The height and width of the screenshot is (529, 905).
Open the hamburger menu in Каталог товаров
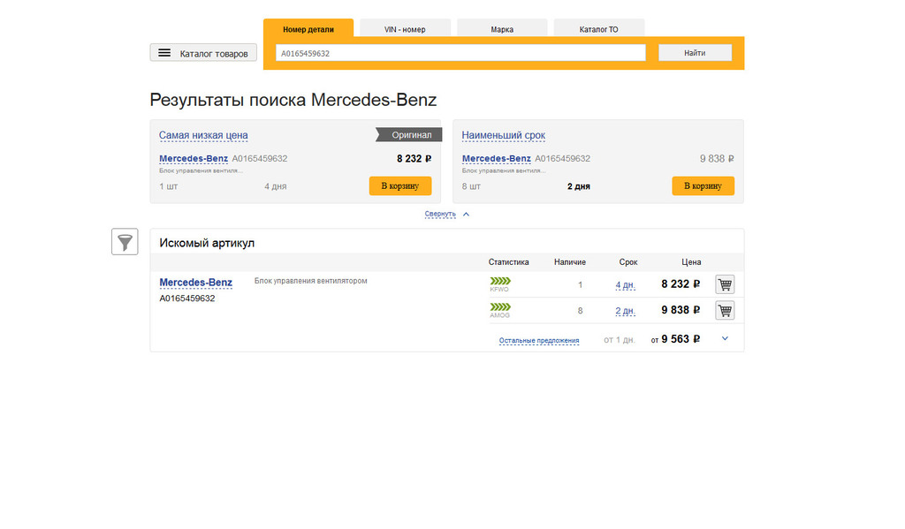coord(164,53)
